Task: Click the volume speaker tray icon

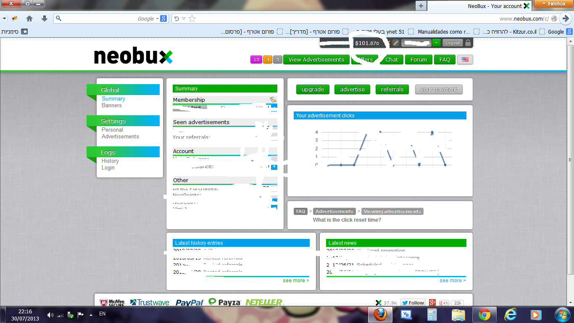Action: [x=51, y=315]
